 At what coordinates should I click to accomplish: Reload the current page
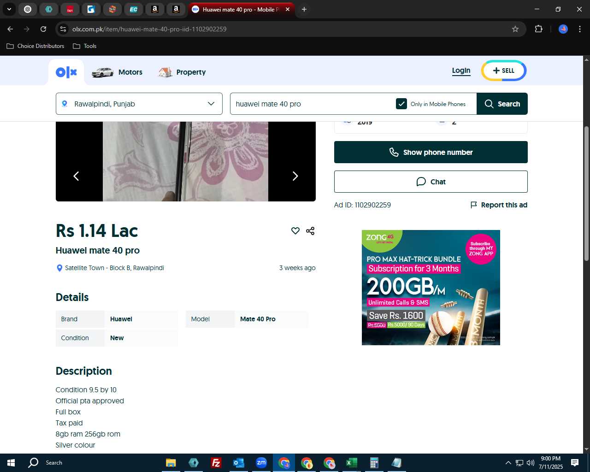point(43,29)
